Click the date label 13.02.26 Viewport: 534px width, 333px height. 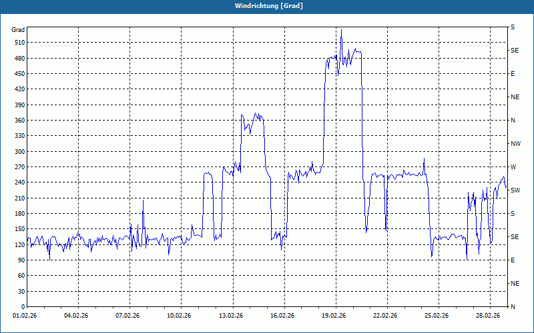click(231, 316)
